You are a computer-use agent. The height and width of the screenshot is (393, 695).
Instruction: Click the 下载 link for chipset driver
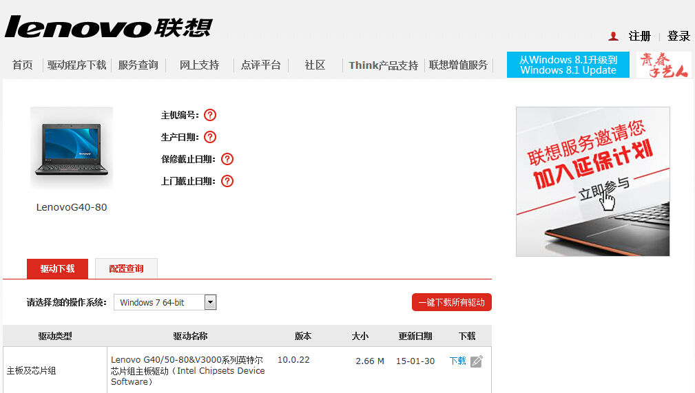[x=458, y=361]
